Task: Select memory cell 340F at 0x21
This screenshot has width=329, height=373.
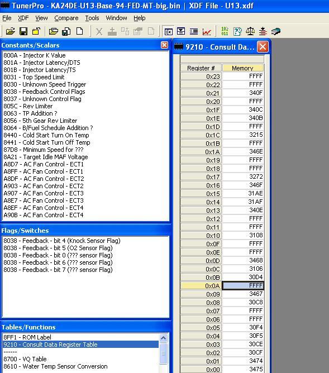Action: 243,93
